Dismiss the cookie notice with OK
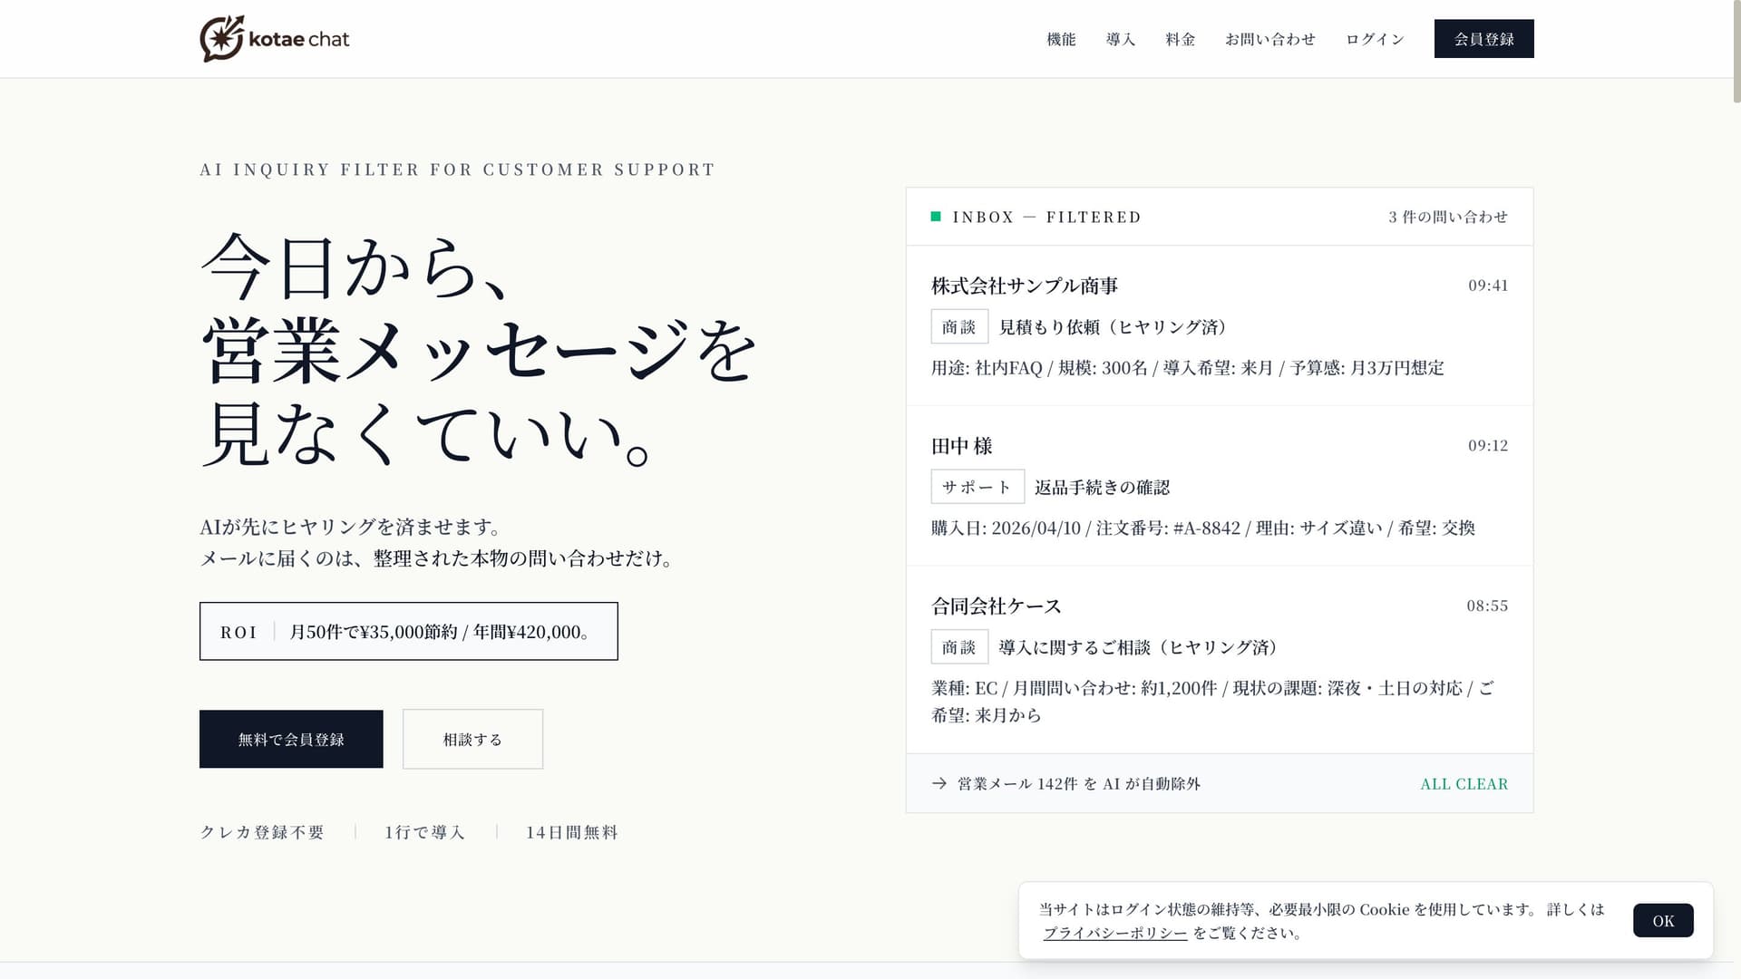The width and height of the screenshot is (1741, 979). (x=1662, y=919)
